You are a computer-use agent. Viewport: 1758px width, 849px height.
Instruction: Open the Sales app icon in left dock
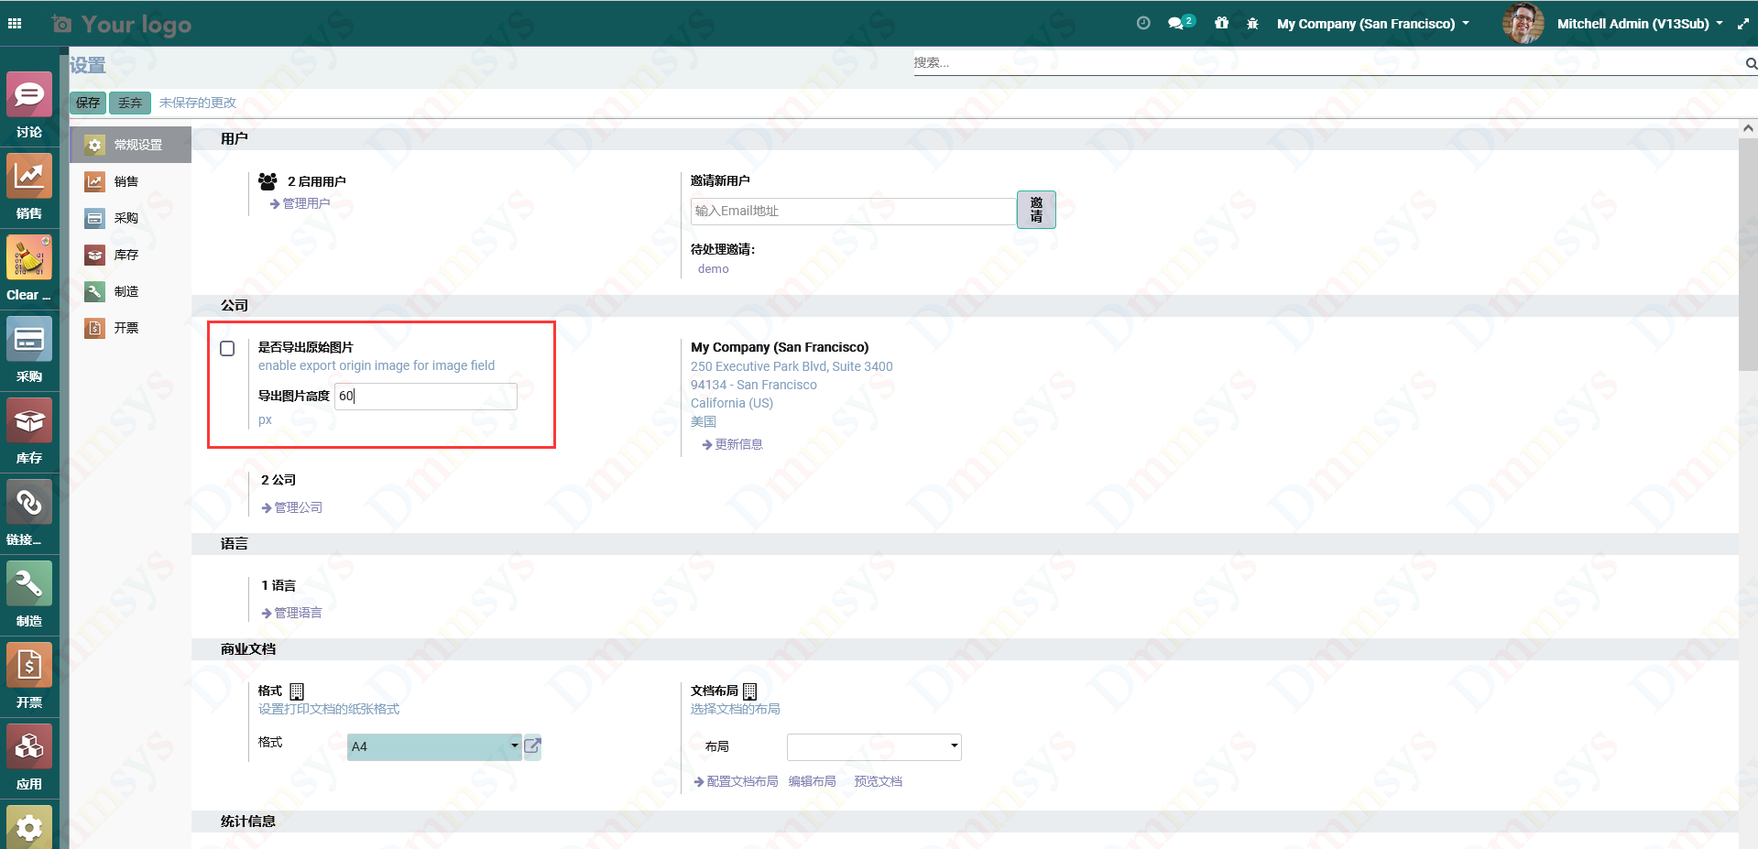tap(29, 176)
